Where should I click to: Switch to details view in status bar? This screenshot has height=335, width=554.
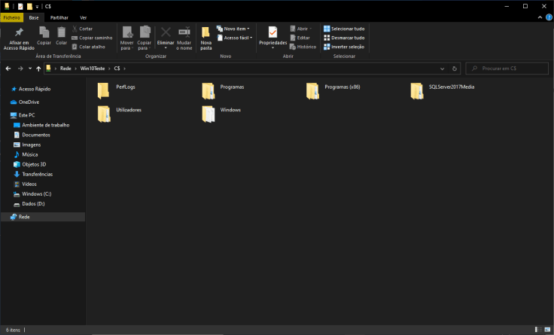[537, 330]
